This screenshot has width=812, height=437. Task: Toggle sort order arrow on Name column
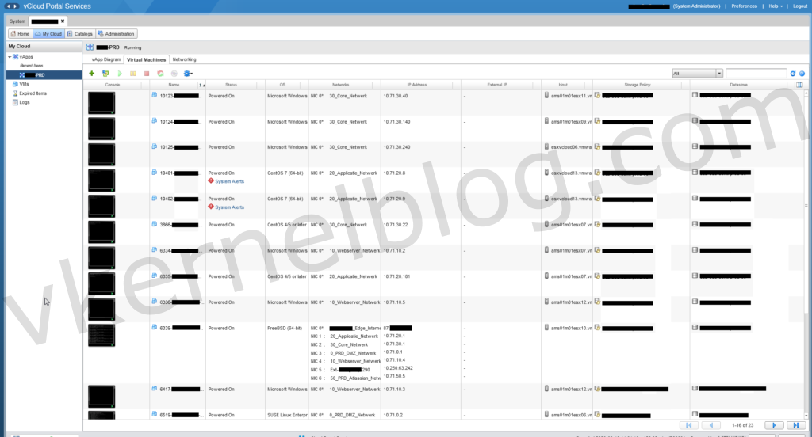[202, 85]
